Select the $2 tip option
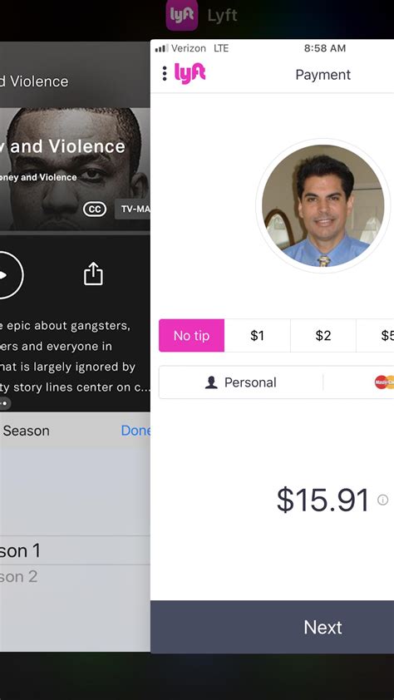 tap(323, 336)
